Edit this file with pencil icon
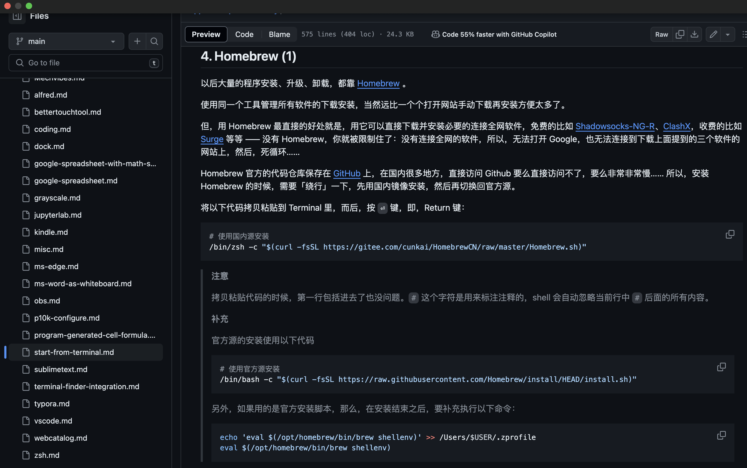Viewport: 747px width, 468px height. point(713,34)
